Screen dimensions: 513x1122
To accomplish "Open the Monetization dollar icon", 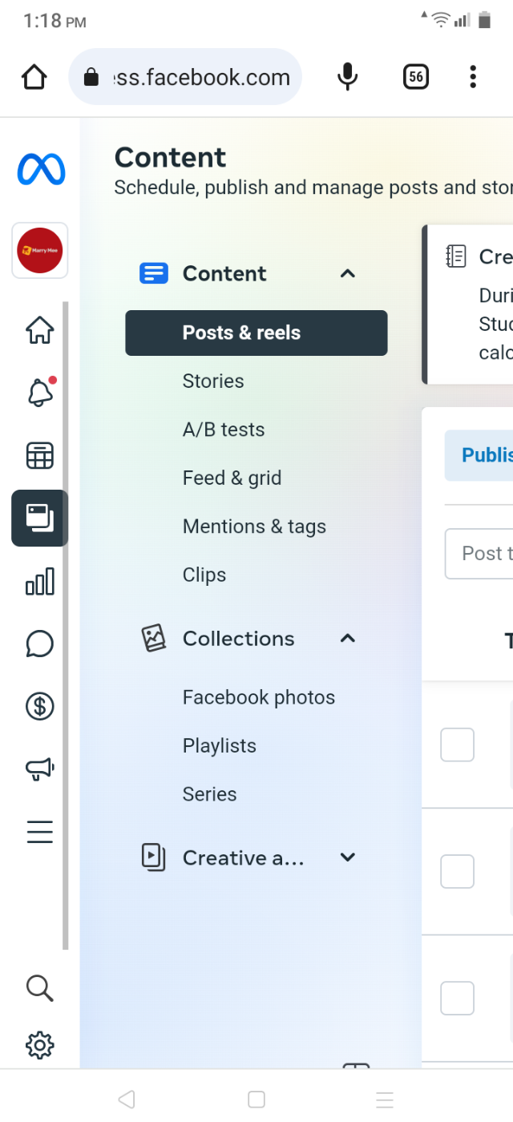I will (39, 706).
